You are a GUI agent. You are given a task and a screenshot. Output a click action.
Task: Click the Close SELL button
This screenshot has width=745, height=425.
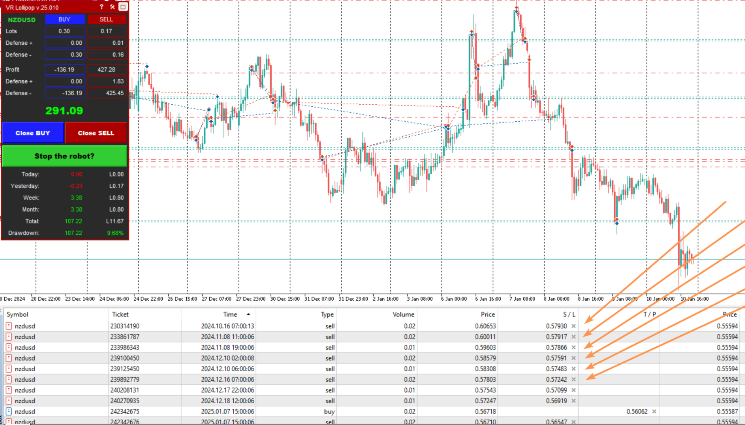click(x=96, y=133)
